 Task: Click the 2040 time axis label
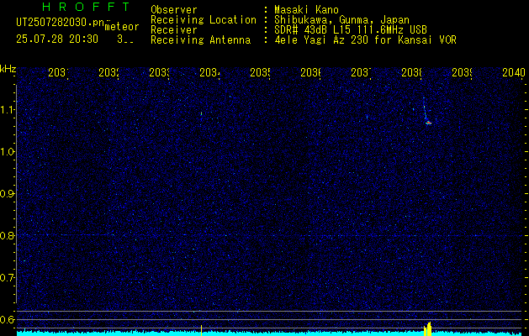(x=514, y=72)
